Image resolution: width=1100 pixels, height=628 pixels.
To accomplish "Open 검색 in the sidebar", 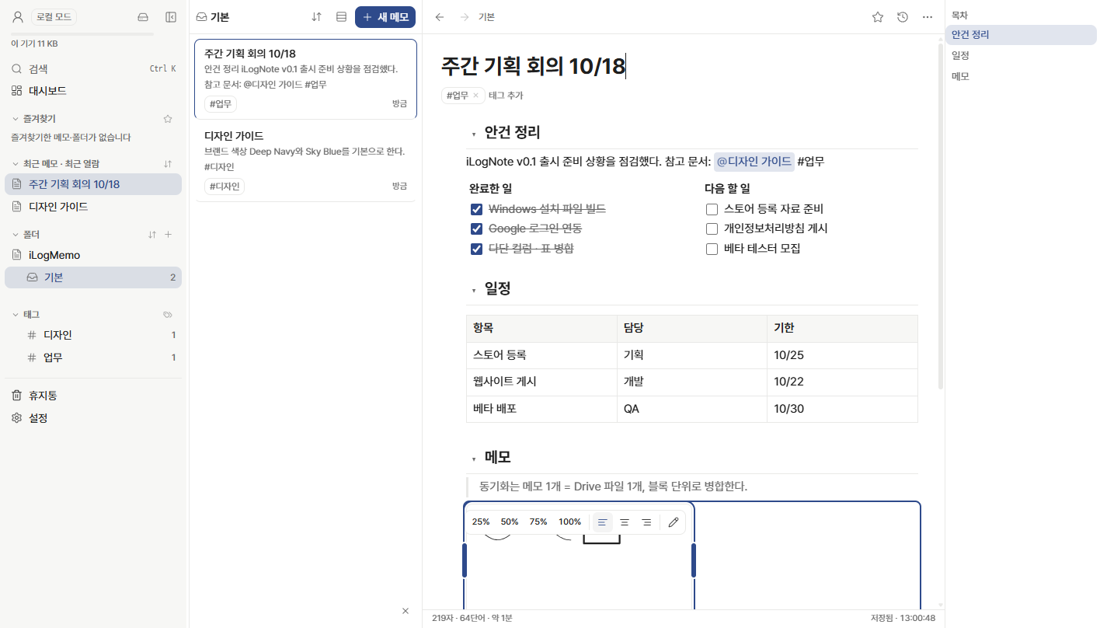I will coord(93,68).
